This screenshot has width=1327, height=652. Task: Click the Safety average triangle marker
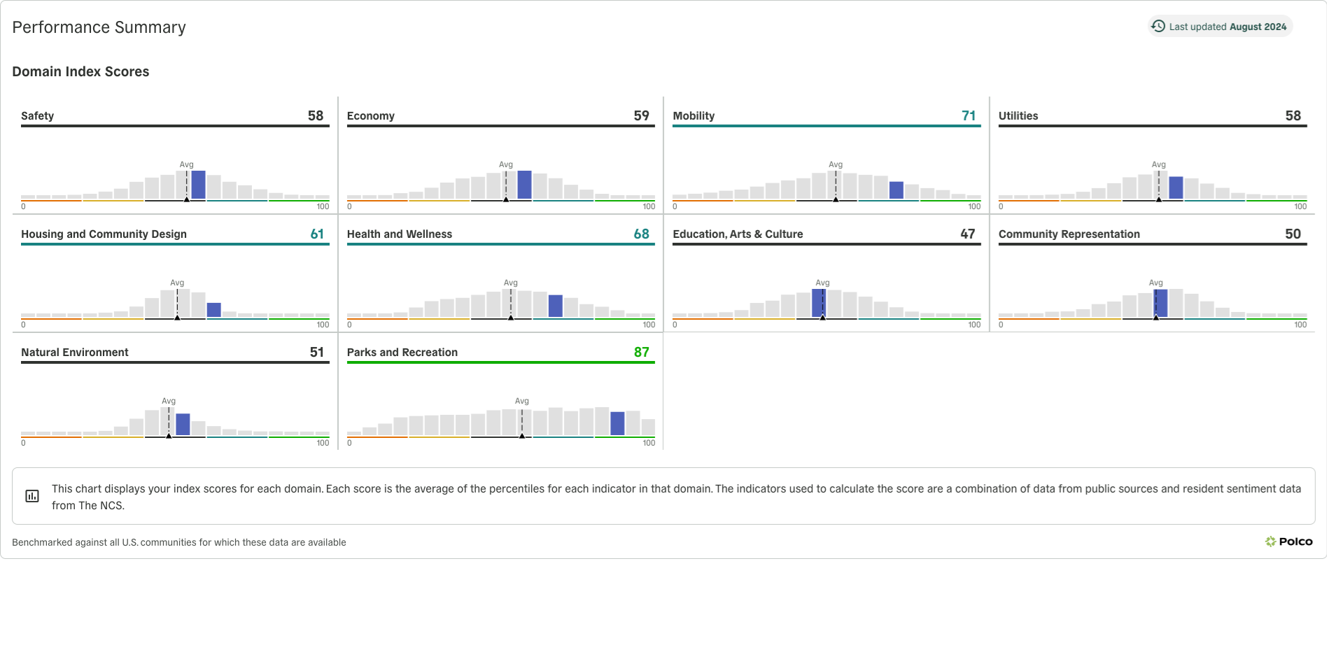(186, 199)
